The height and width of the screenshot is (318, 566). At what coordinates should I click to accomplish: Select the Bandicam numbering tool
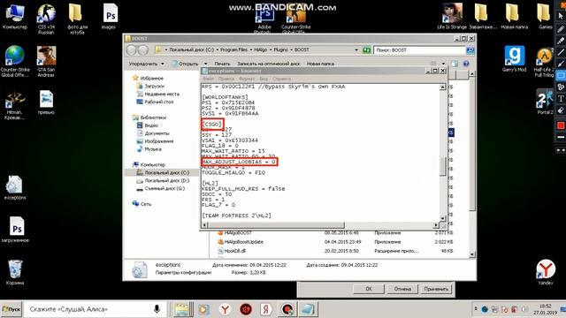coord(561,87)
